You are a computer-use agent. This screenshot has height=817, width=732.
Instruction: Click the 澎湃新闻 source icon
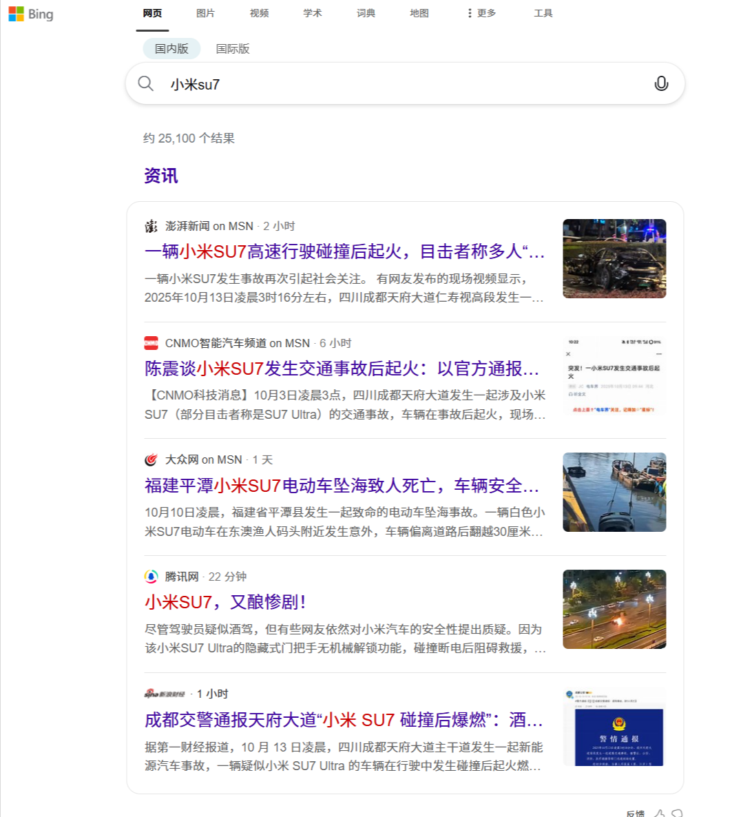pos(151,226)
